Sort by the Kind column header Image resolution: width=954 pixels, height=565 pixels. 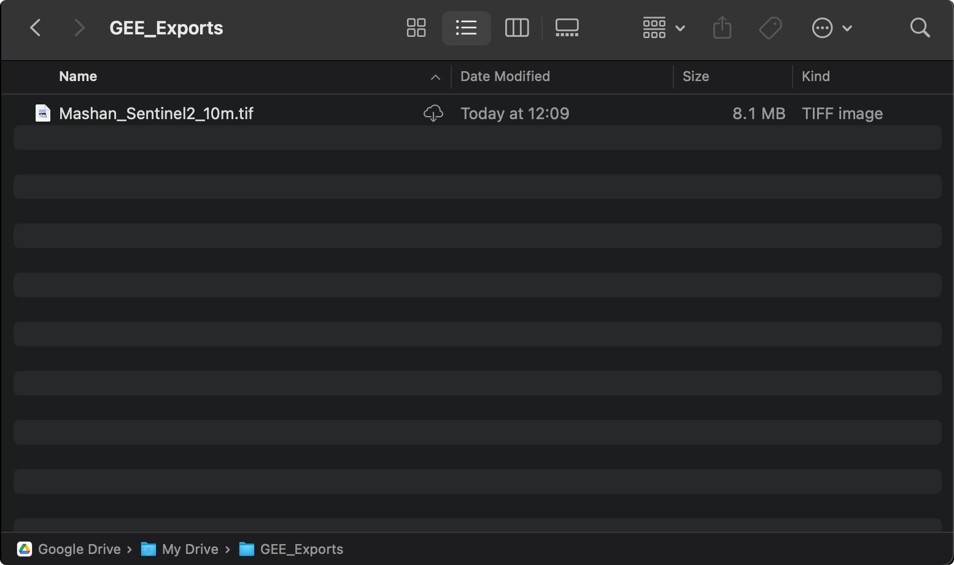coord(816,77)
